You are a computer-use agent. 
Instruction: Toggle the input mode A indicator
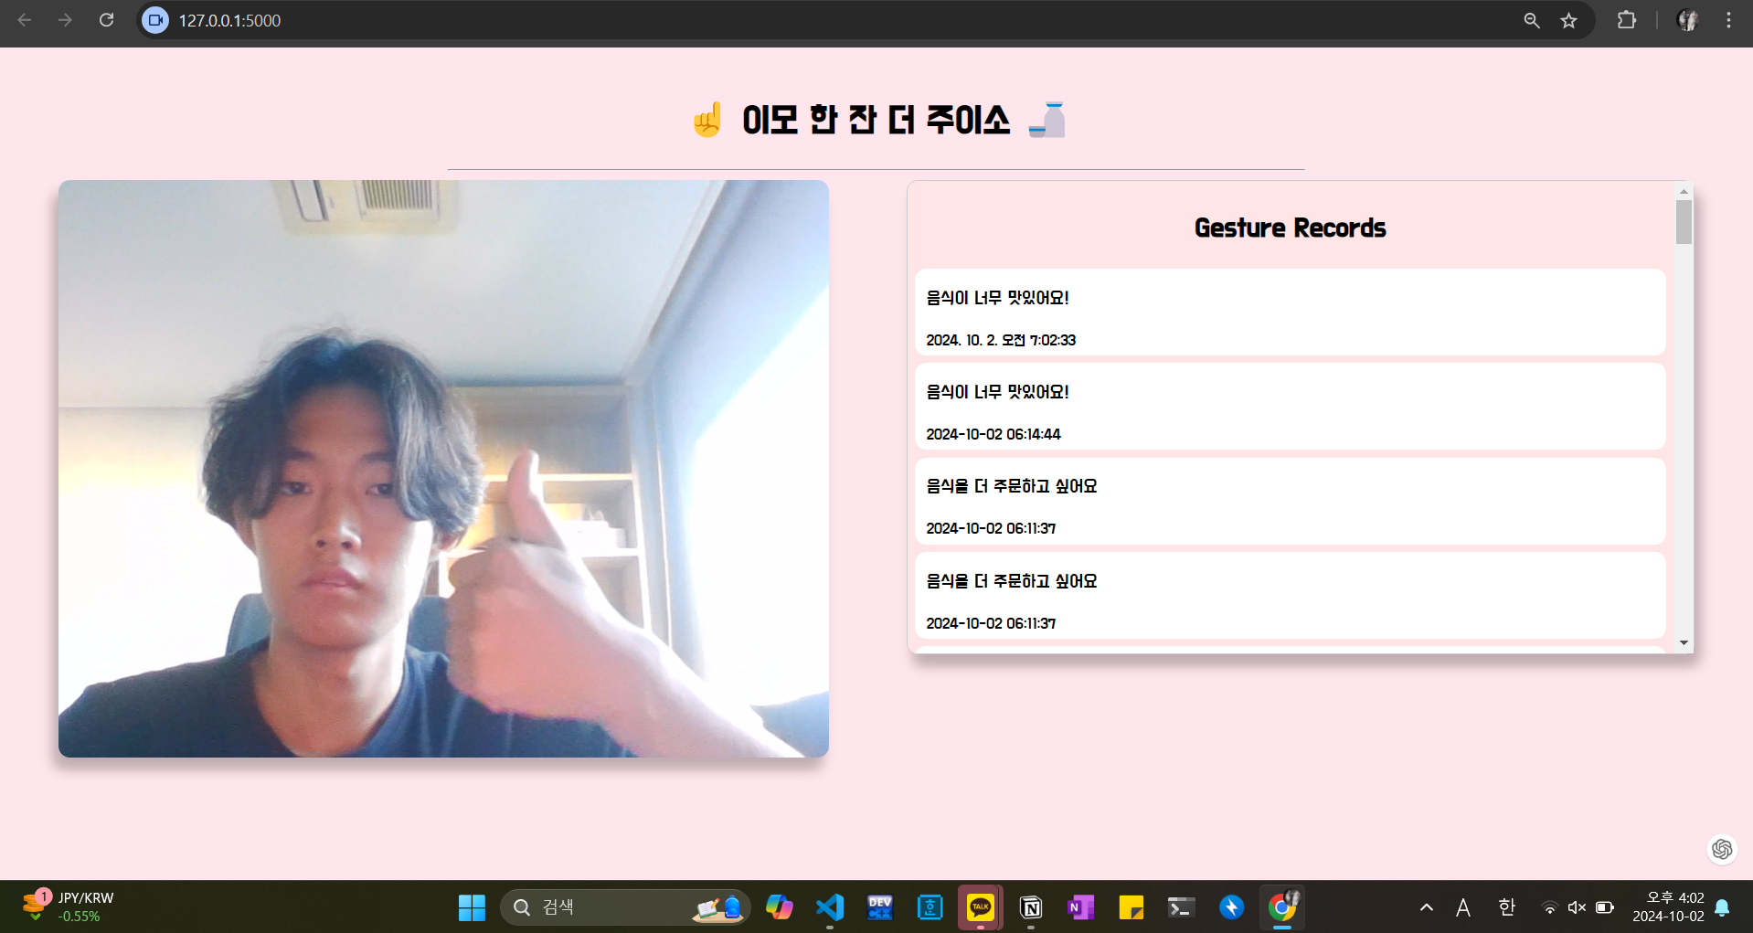coord(1463,907)
